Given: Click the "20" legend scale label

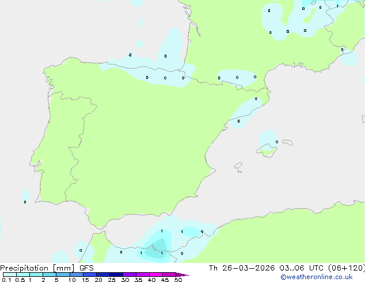Looking at the screenshot, I should point(98,280).
